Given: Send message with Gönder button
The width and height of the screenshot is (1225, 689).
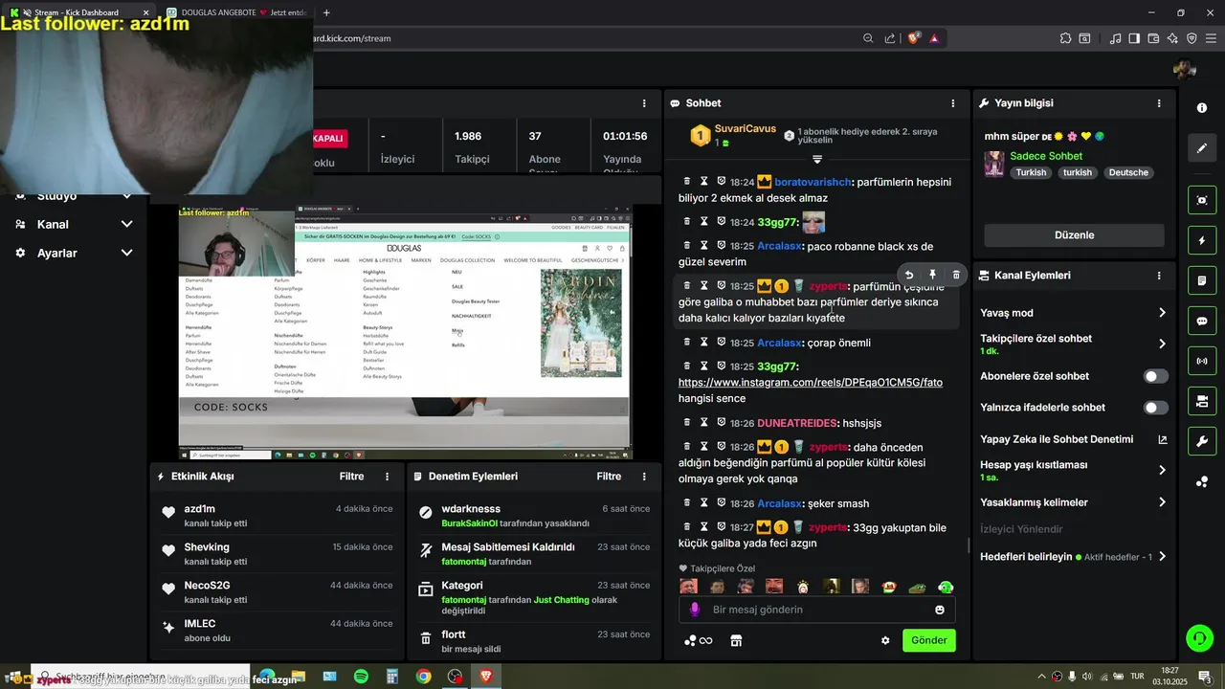Looking at the screenshot, I should coord(928,640).
